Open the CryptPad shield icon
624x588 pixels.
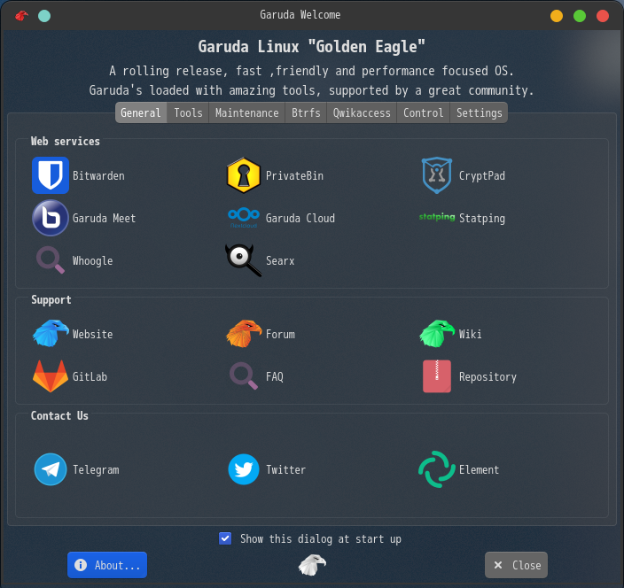(437, 175)
